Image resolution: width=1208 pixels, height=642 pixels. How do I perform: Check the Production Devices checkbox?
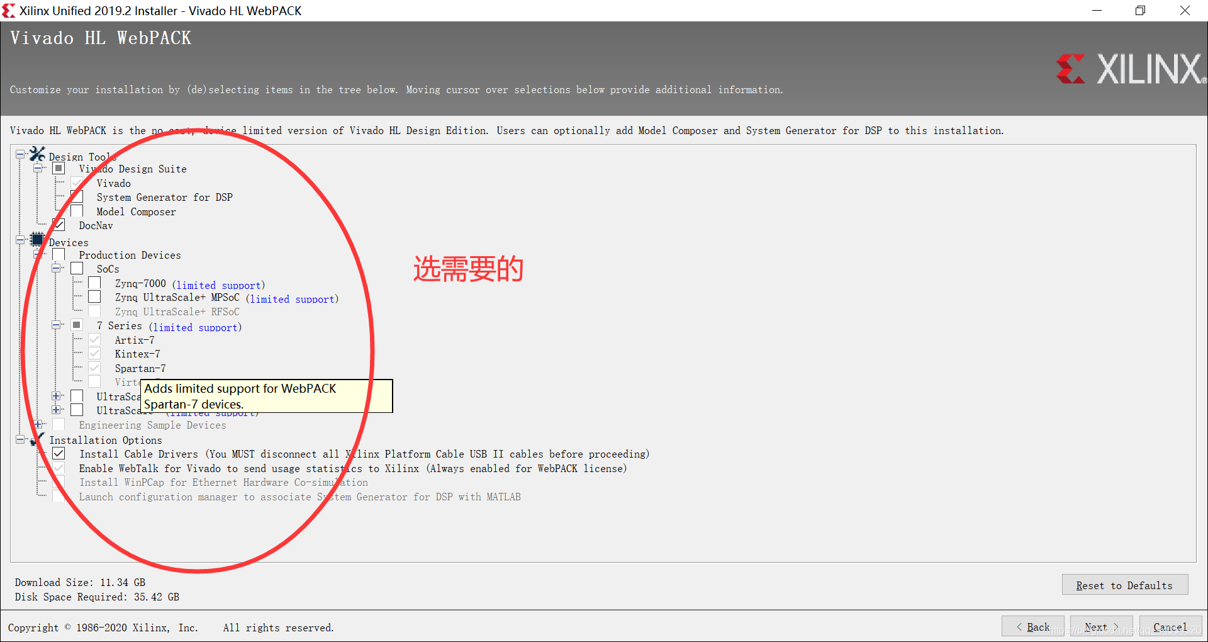point(59,254)
